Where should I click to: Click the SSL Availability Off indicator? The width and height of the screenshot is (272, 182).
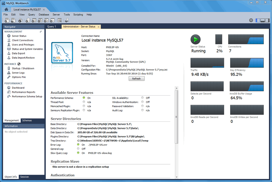pos(142,98)
